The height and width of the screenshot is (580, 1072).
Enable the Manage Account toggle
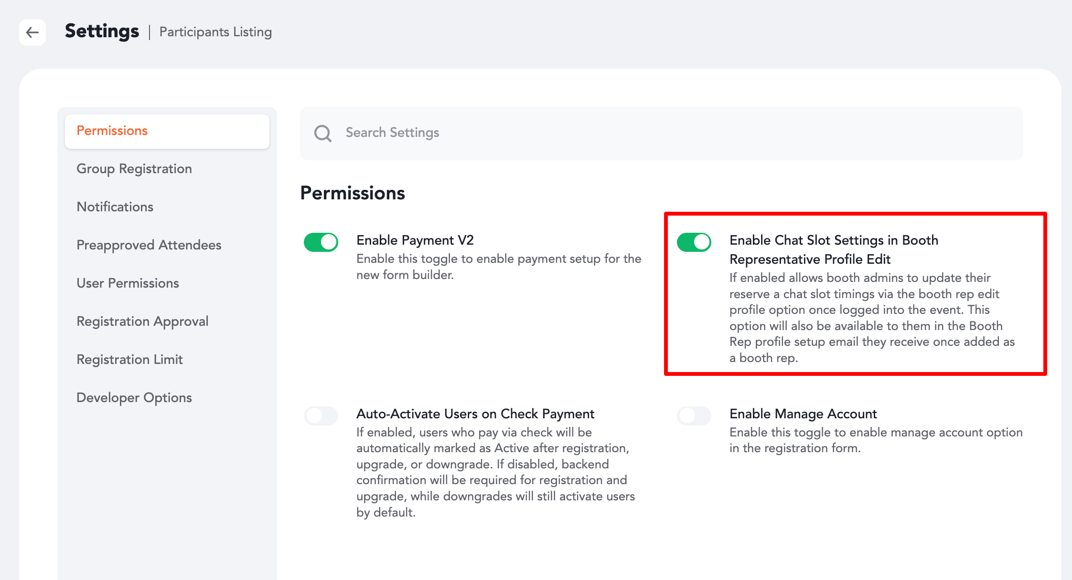tap(694, 416)
